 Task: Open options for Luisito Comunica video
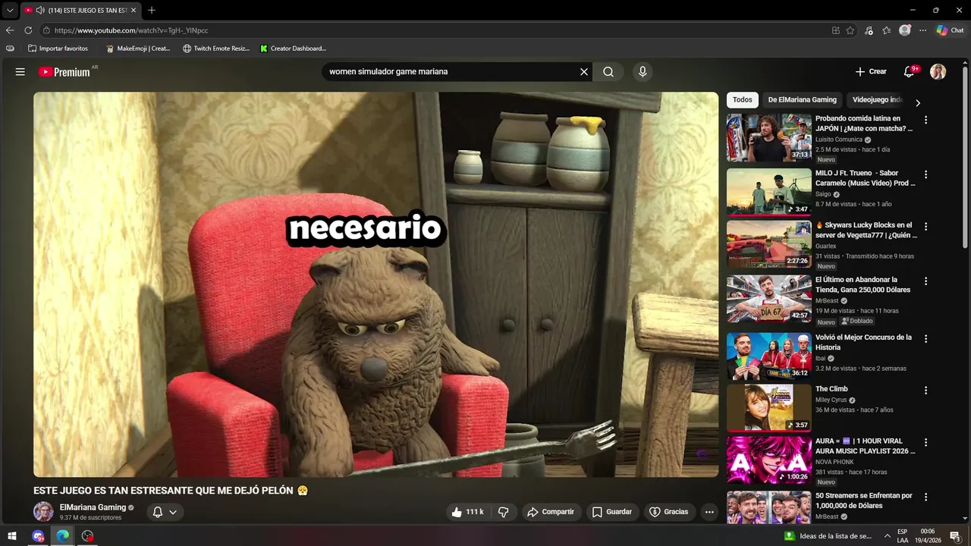[x=925, y=120]
